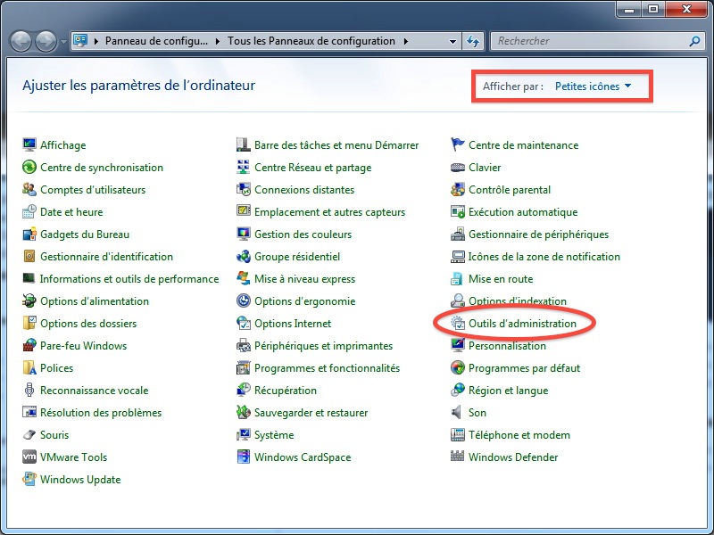Click the Options d'ergonomie icon
Viewport: 714px width, 535px height.
(x=243, y=300)
